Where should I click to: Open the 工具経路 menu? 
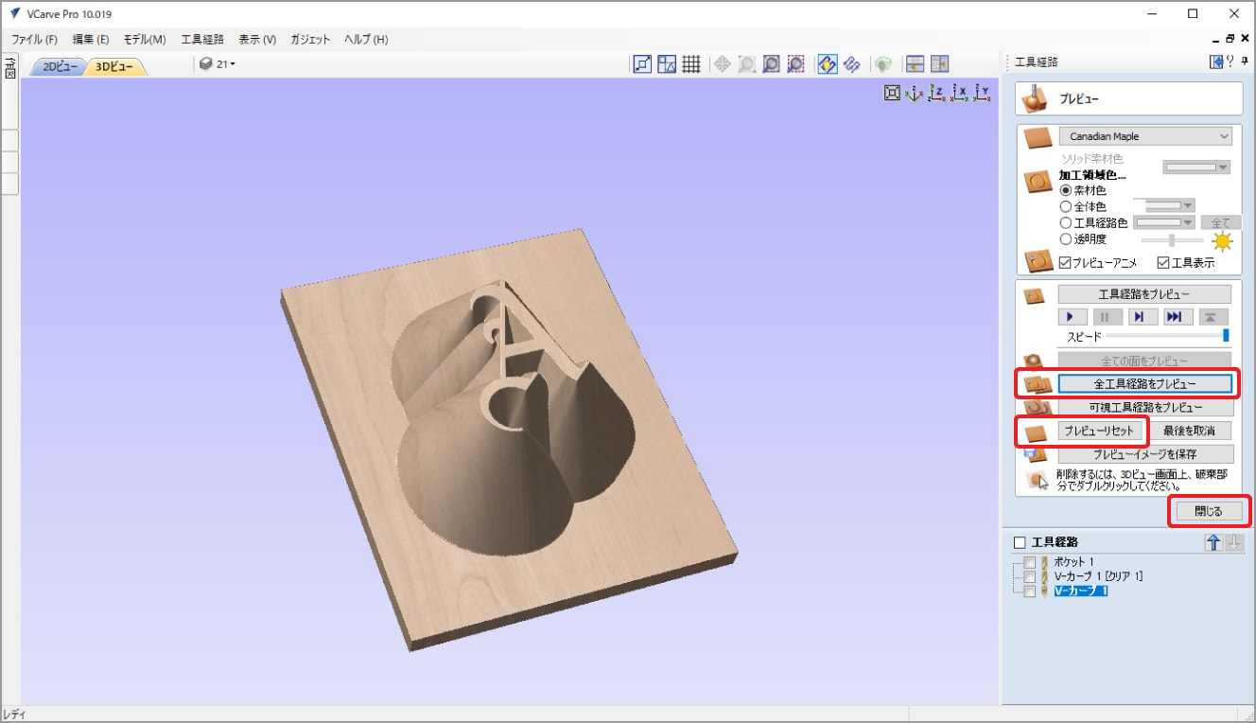pos(201,40)
